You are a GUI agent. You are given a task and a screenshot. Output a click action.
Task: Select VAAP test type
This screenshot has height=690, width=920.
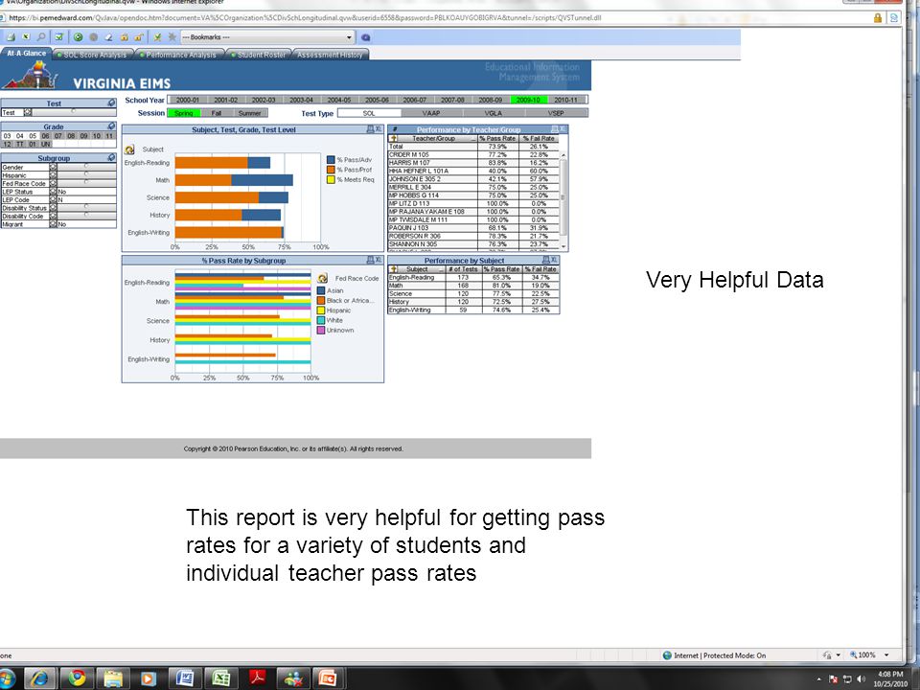(431, 113)
